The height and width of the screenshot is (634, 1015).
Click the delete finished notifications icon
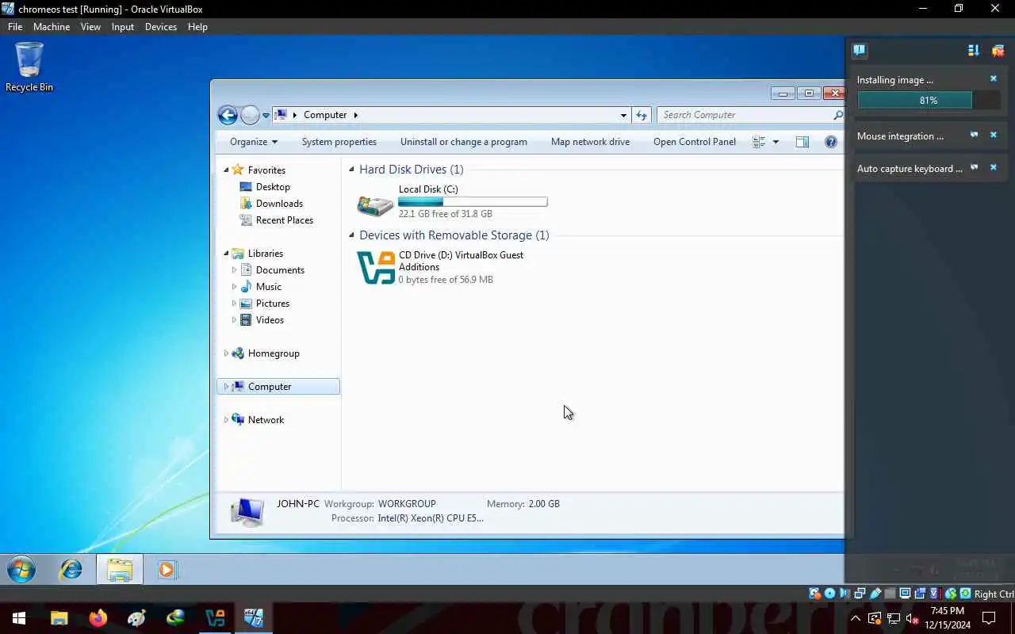pos(998,51)
